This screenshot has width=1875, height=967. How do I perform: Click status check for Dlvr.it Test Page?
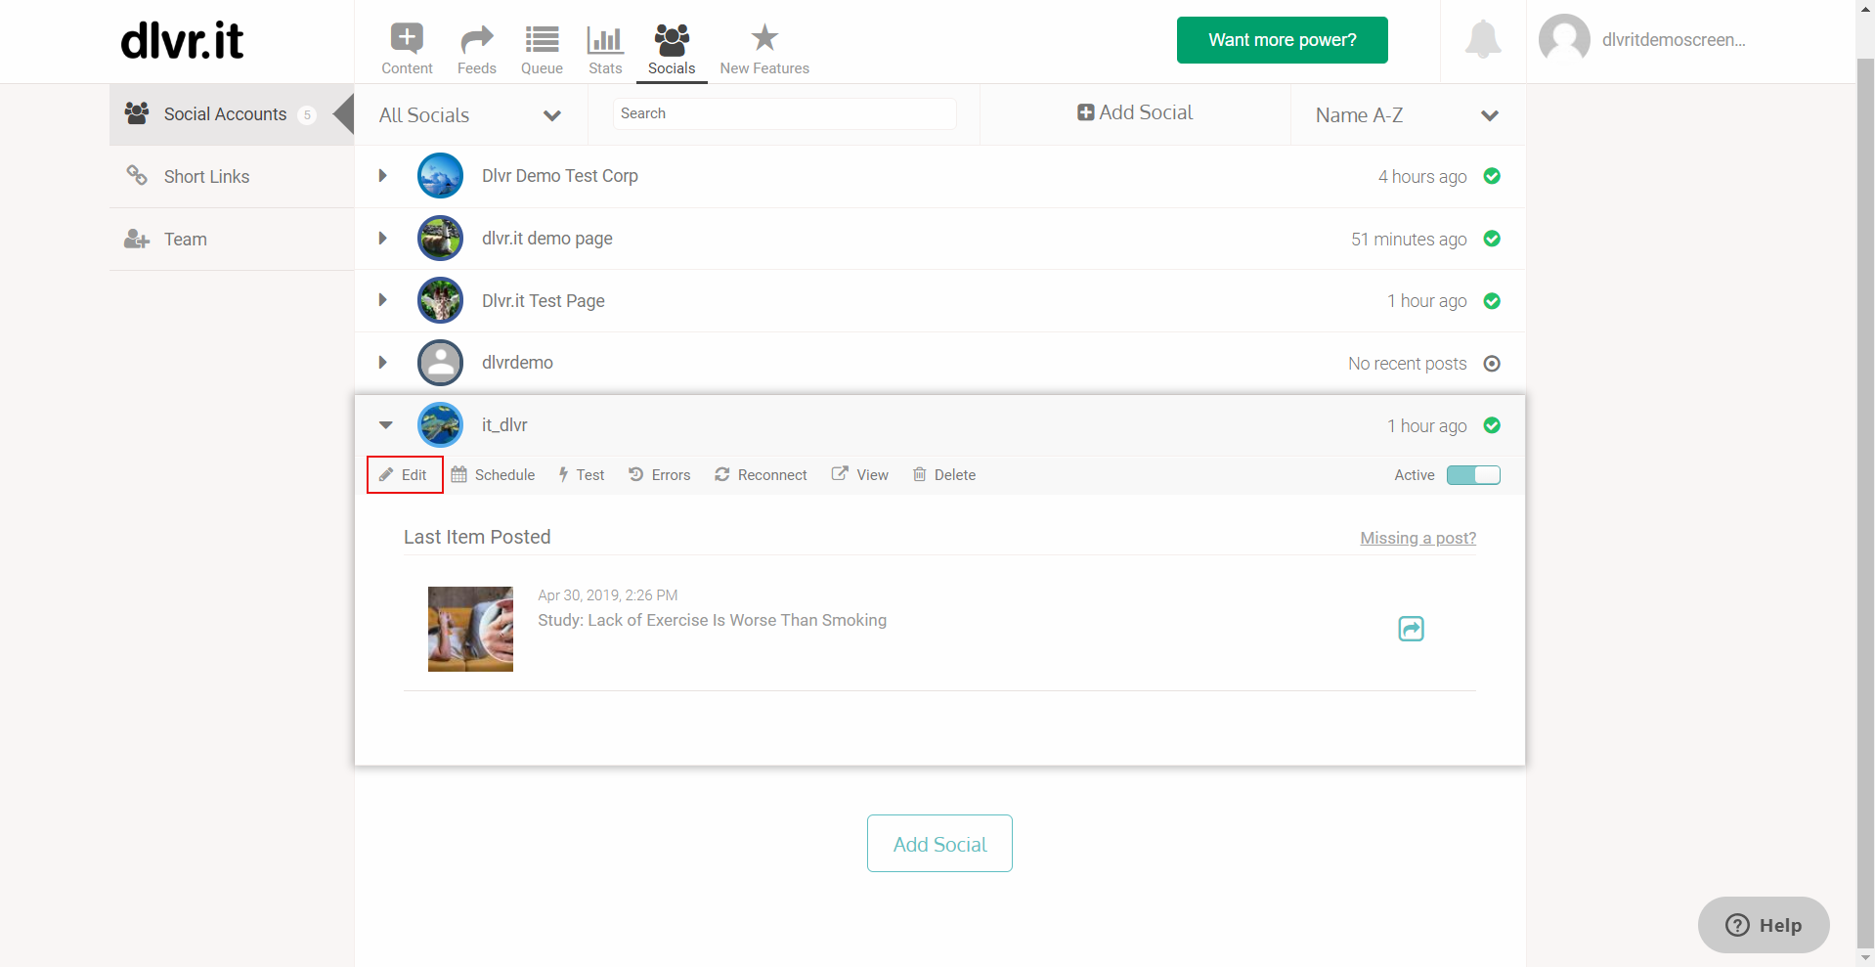1492,301
